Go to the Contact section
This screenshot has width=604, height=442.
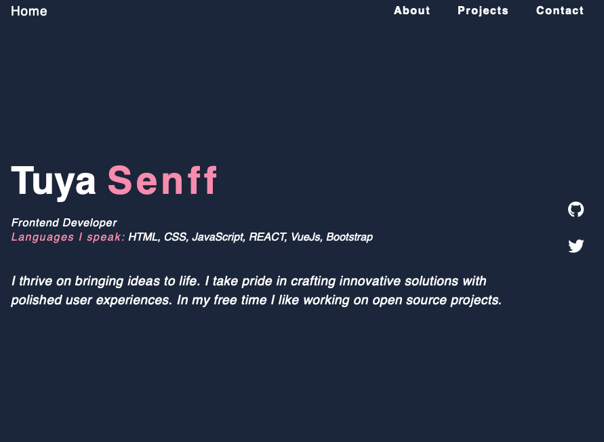[560, 11]
